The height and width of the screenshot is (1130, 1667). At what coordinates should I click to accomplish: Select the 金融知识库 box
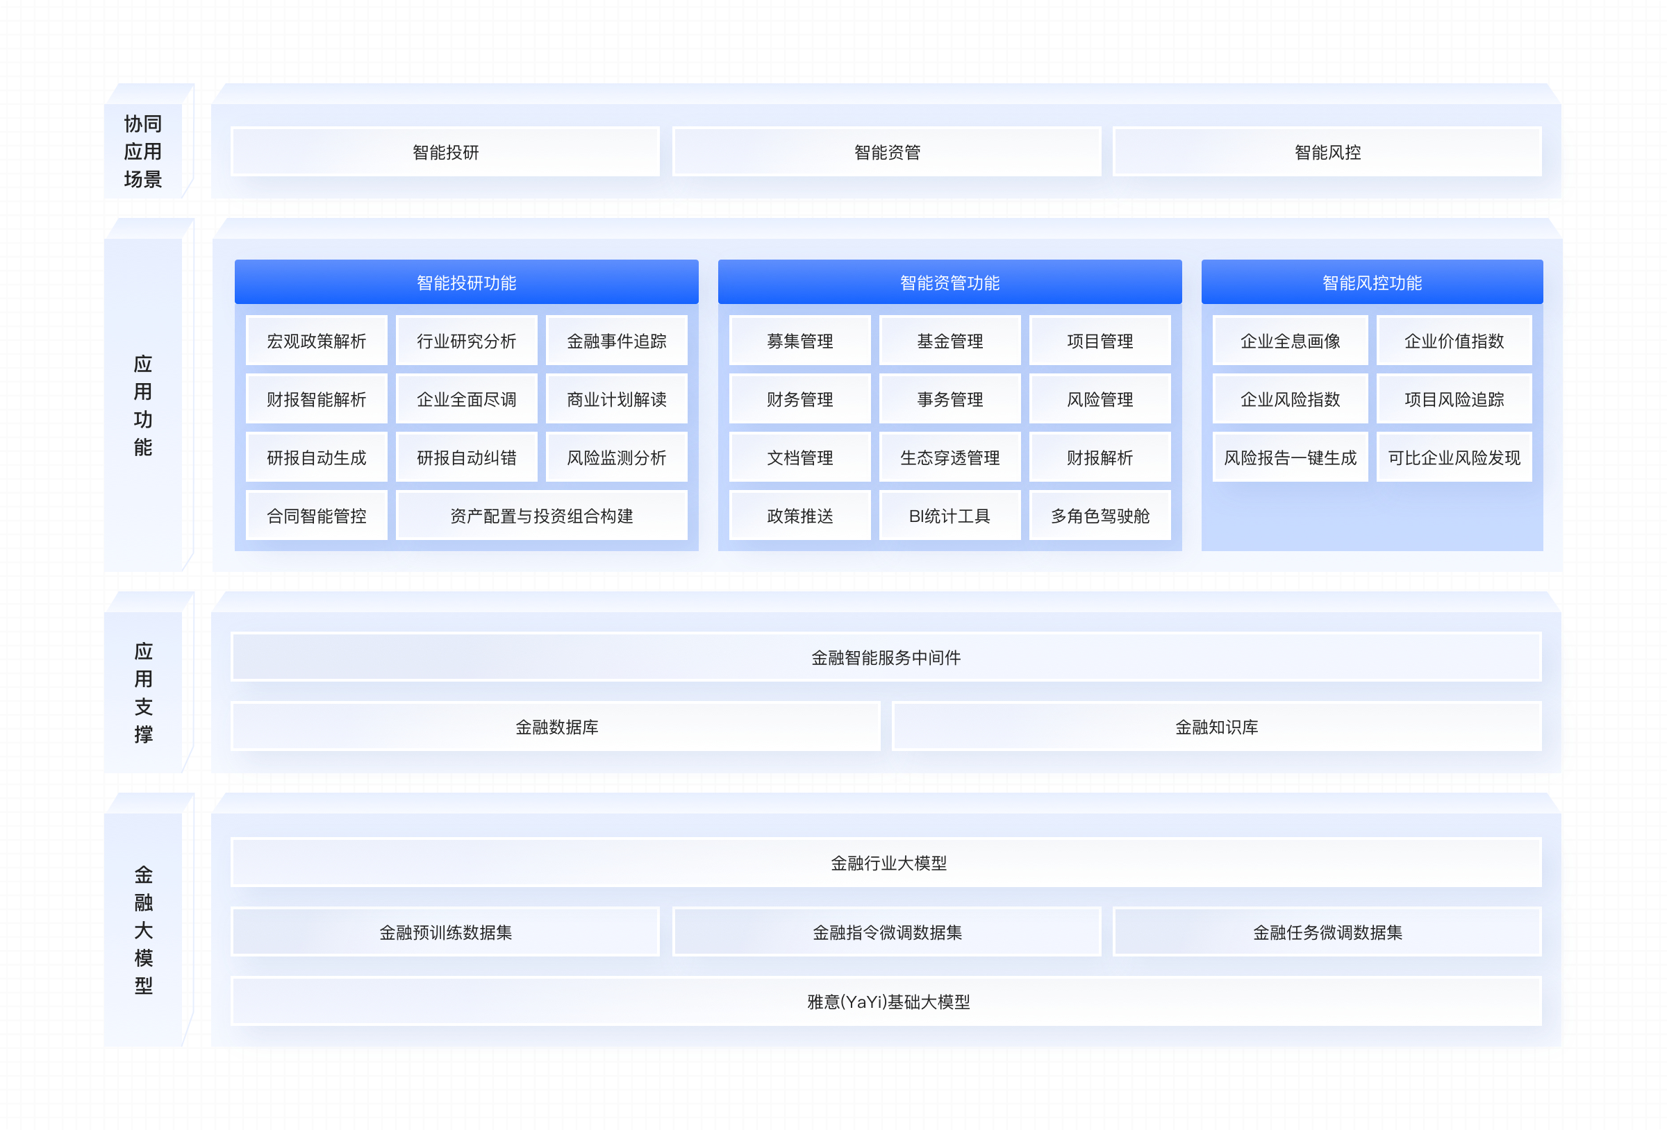click(x=1216, y=727)
